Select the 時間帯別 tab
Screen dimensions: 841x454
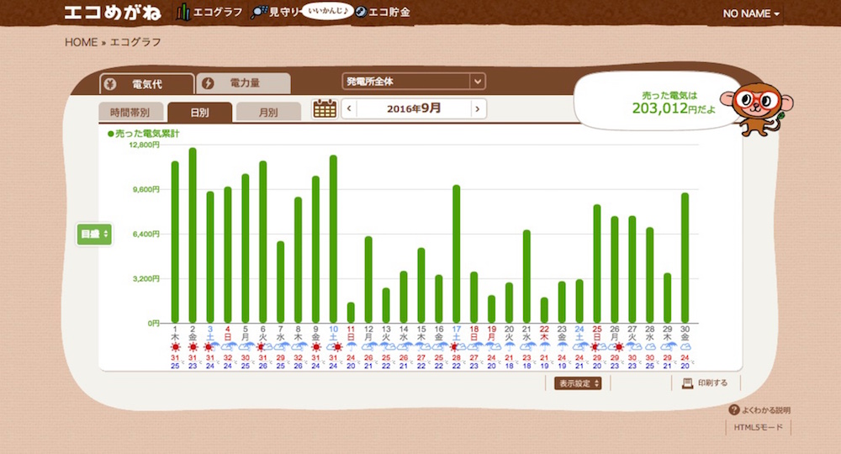click(x=130, y=112)
